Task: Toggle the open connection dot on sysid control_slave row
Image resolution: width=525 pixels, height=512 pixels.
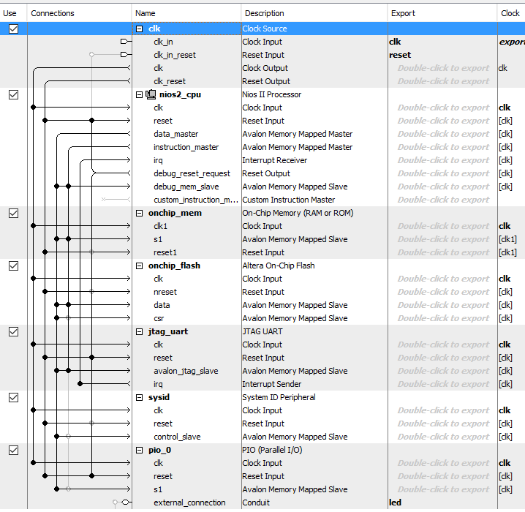Action: (68, 437)
